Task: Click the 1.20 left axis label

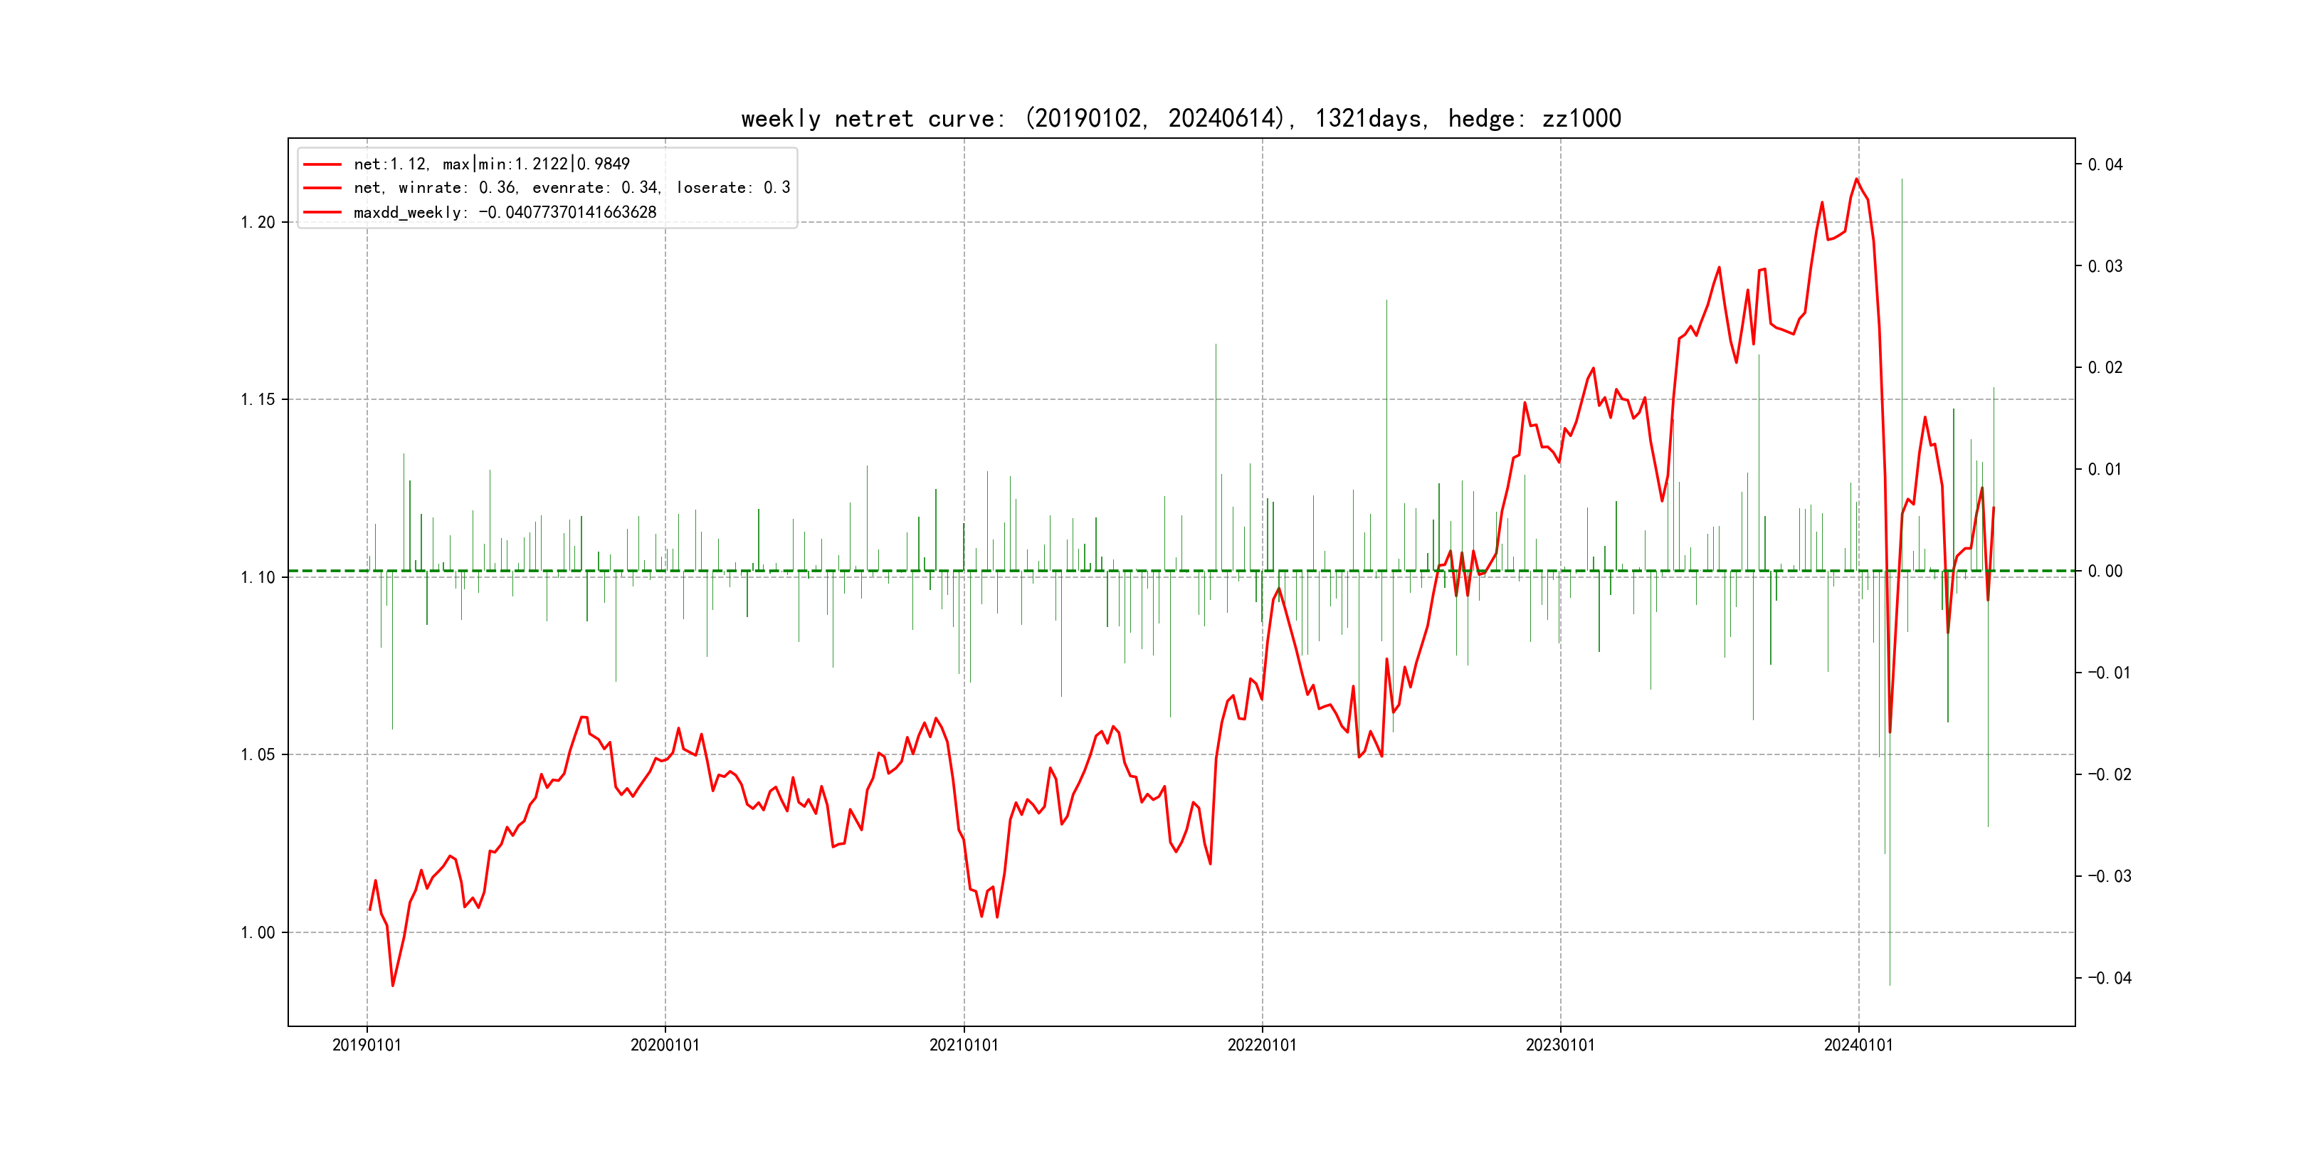Action: click(x=258, y=223)
